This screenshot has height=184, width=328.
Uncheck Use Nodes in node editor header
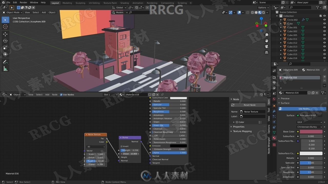pos(61,95)
